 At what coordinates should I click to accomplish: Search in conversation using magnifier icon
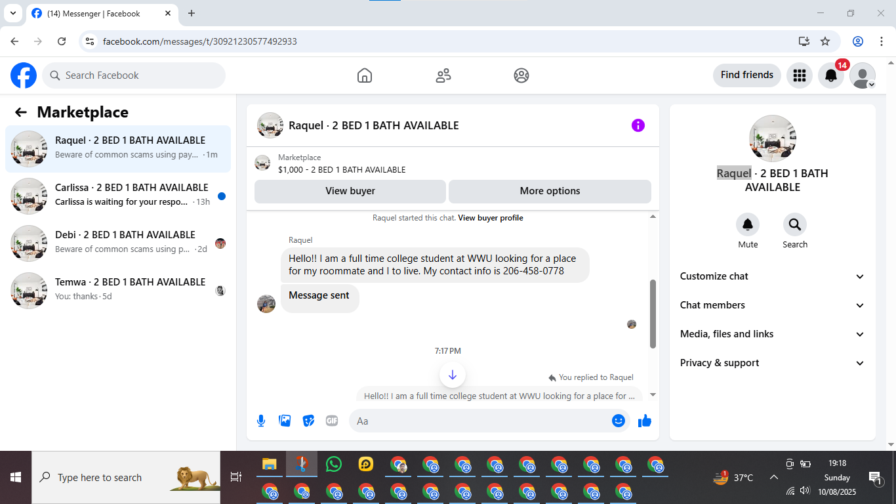click(795, 224)
